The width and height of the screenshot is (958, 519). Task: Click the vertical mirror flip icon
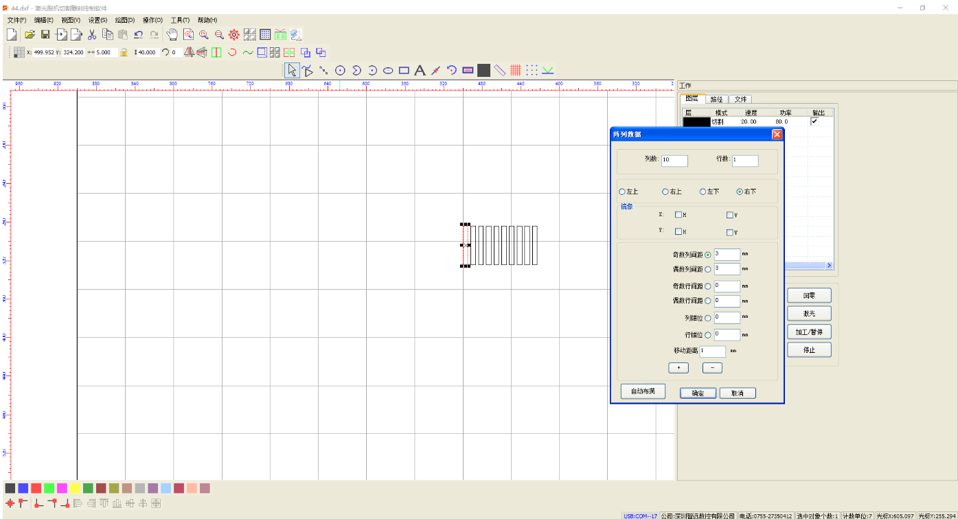(x=202, y=52)
